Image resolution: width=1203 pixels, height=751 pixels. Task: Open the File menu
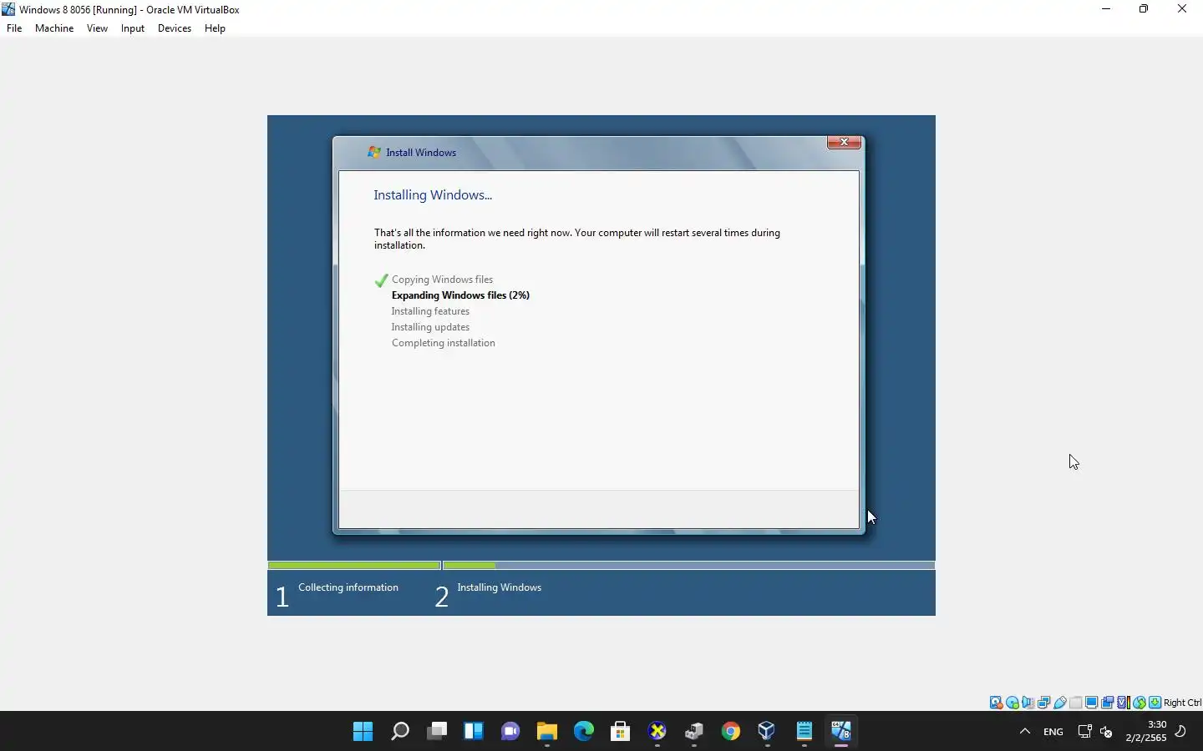point(14,28)
